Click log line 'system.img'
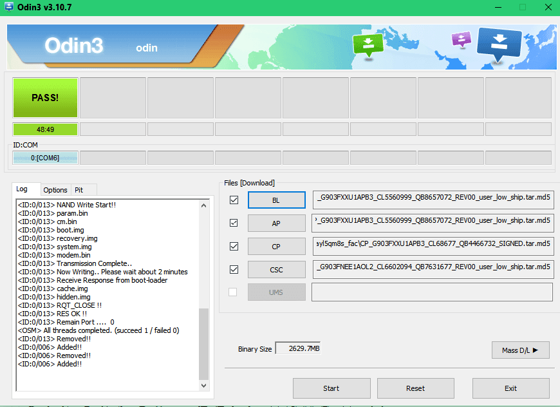The width and height of the screenshot is (560, 407). coord(55,247)
